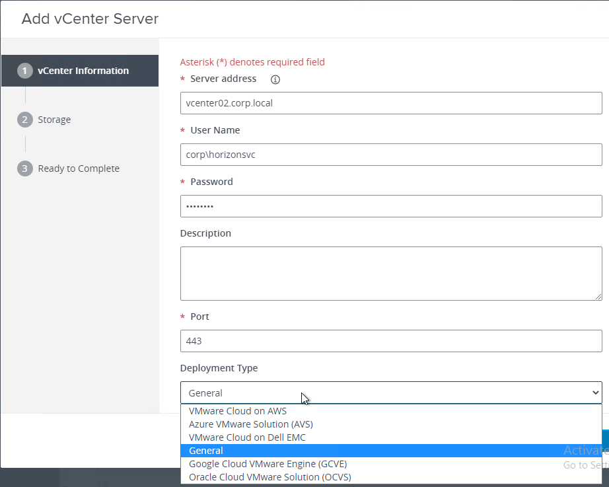Collapse the Deployment Type dropdown
Screen dimensions: 609x487
coord(391,393)
